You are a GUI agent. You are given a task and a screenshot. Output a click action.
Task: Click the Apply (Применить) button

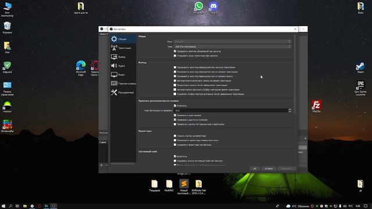[287, 168]
